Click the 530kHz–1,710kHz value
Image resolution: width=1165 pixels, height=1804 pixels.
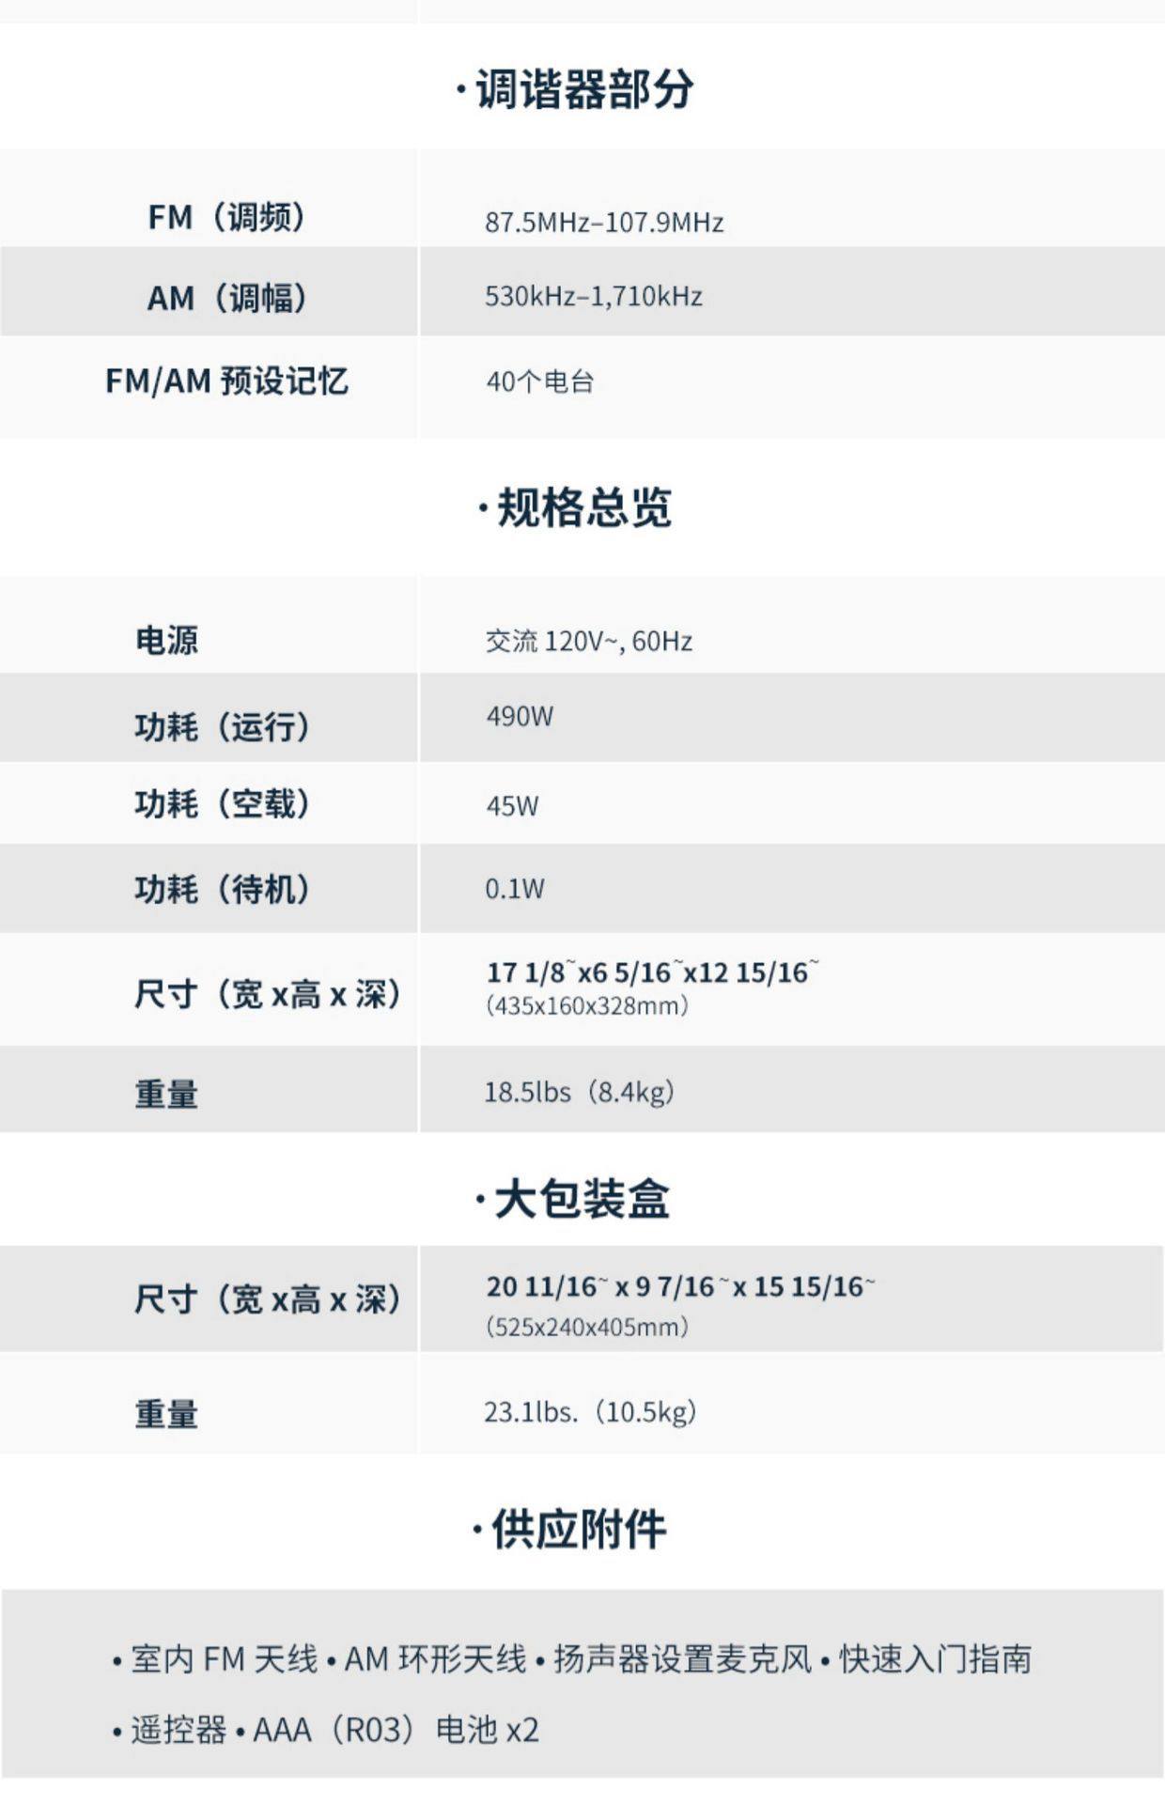coord(593,297)
